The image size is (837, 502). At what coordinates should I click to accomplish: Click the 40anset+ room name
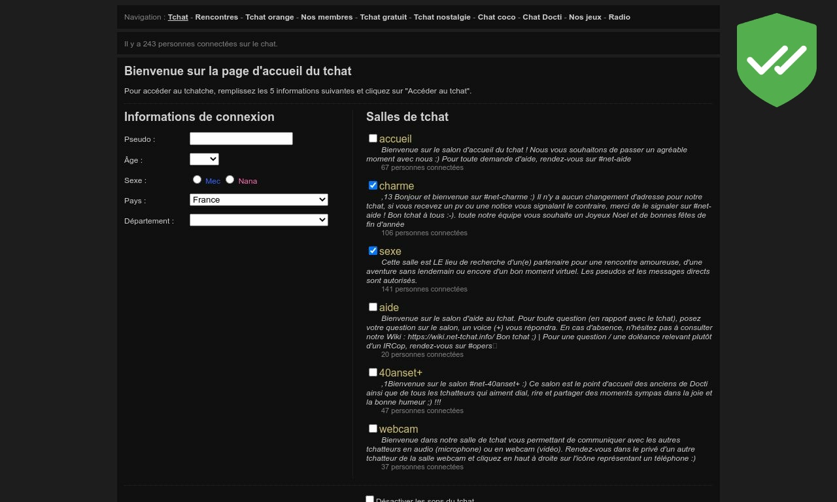tap(401, 373)
